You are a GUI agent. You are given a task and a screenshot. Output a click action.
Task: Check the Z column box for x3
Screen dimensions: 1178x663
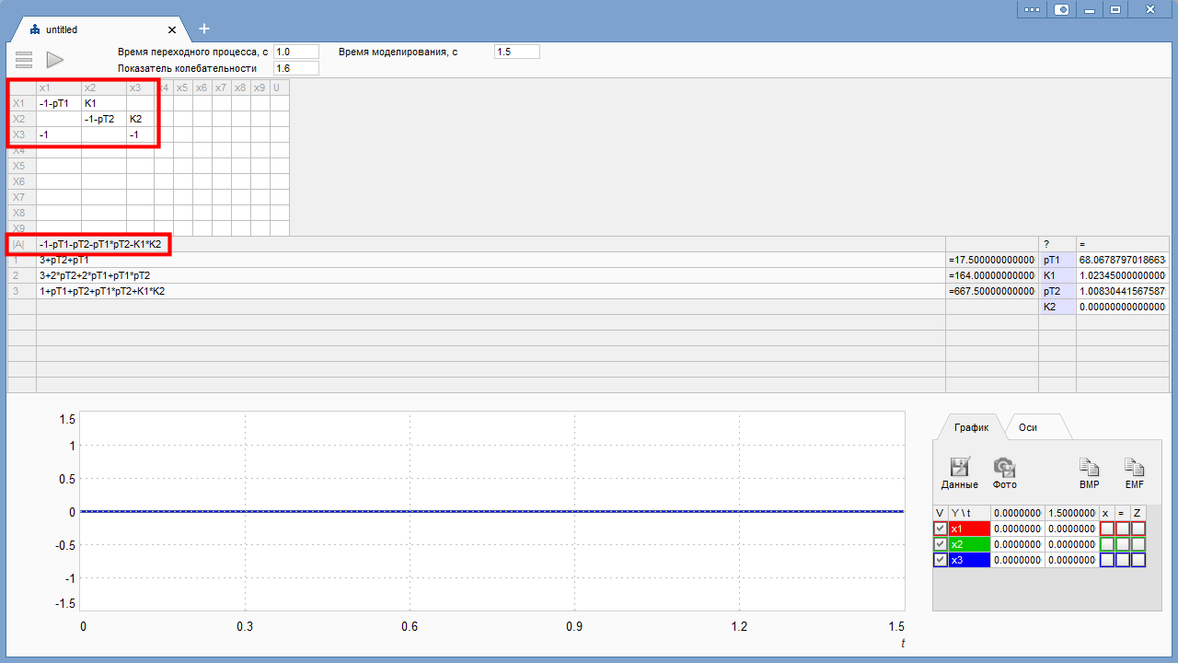click(1138, 560)
